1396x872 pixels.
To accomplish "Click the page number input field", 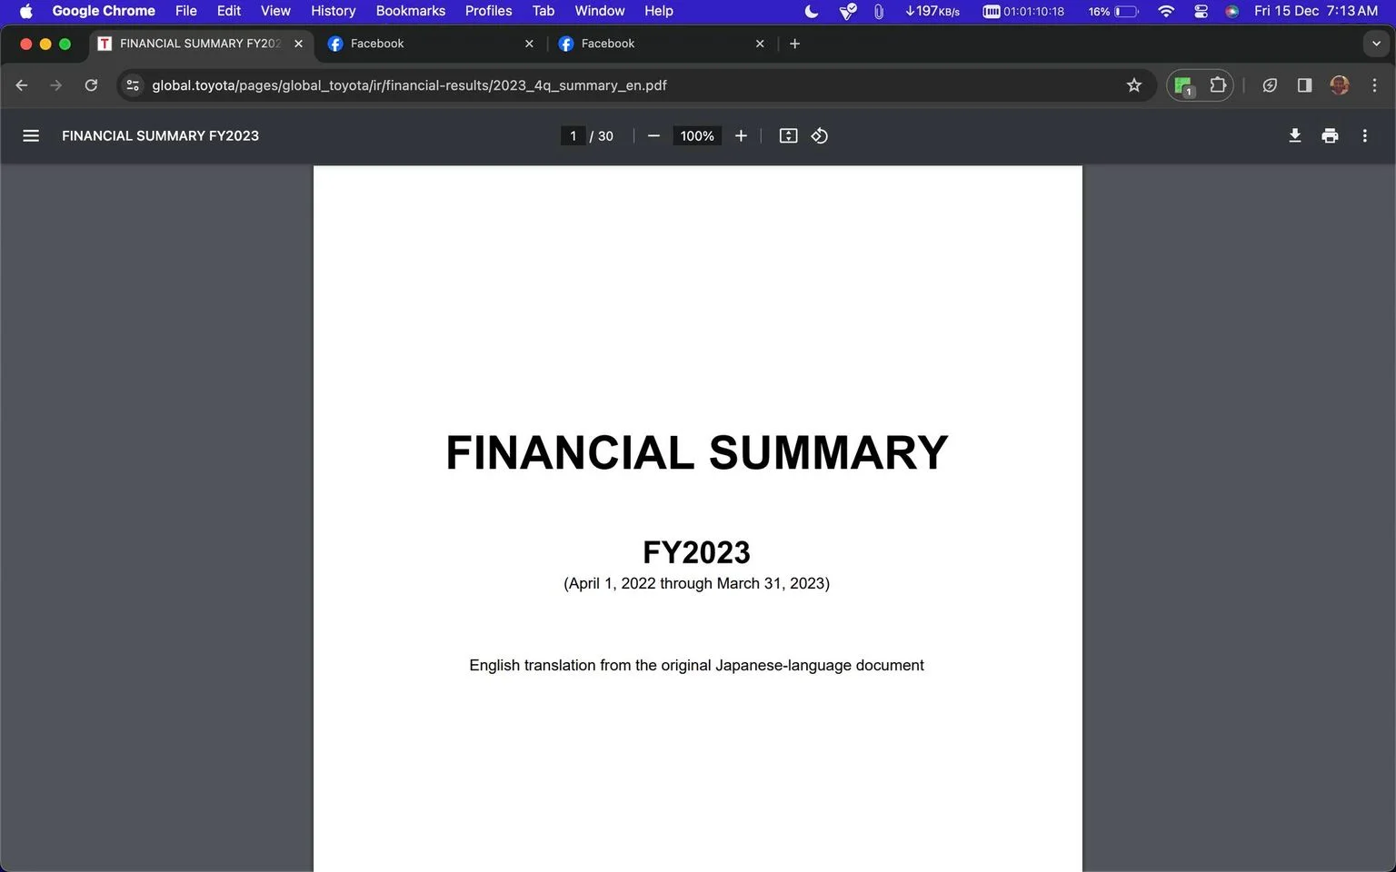I will point(573,135).
